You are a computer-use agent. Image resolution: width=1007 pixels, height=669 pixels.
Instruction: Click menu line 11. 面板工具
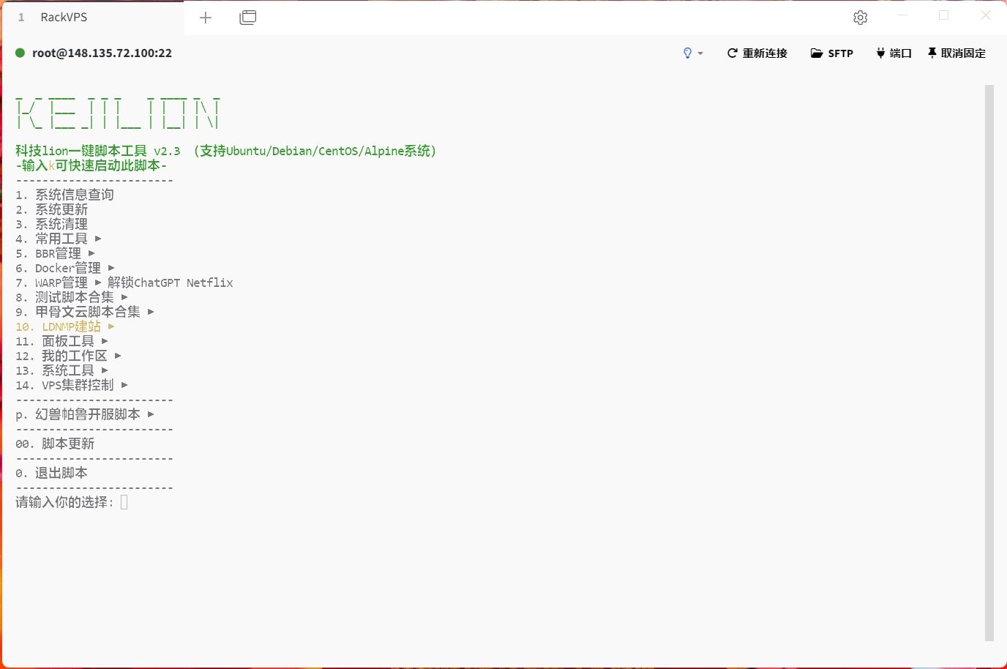[x=62, y=341]
